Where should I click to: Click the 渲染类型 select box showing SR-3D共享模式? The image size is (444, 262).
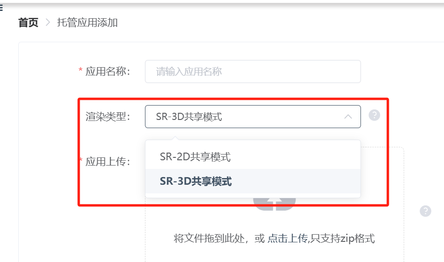coord(253,117)
